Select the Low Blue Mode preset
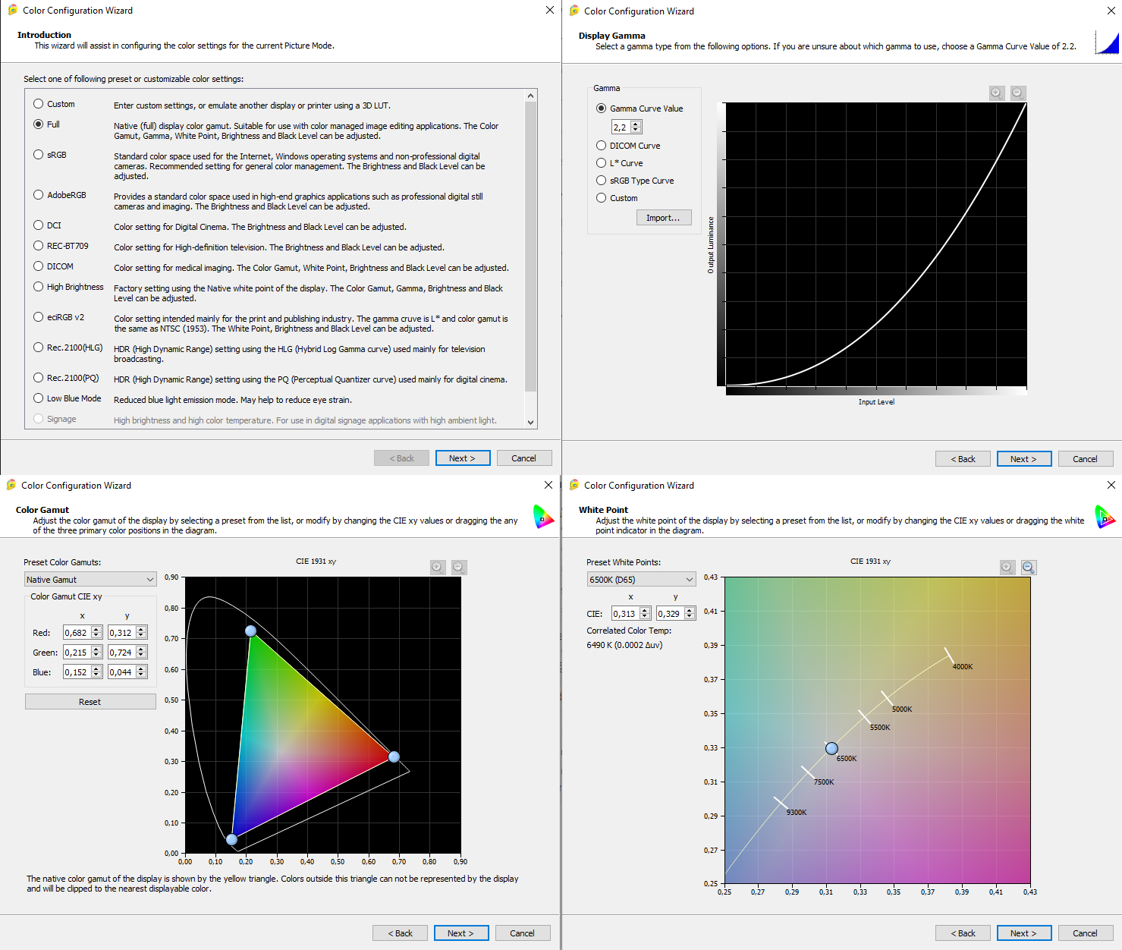 pyautogui.click(x=39, y=398)
